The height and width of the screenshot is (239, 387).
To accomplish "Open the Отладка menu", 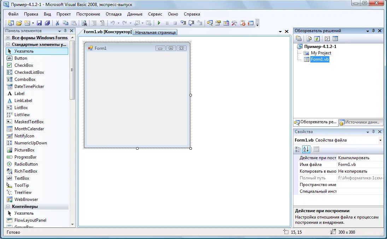I will click(x=113, y=14).
